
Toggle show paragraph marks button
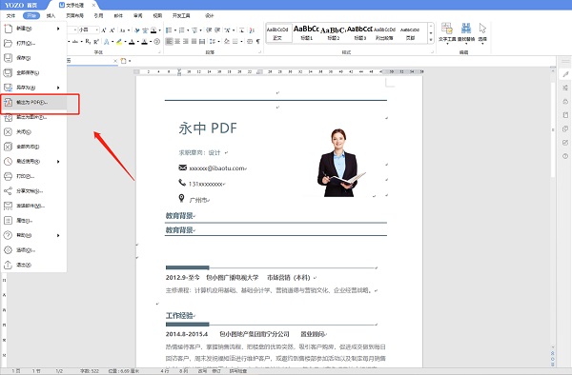point(258,42)
